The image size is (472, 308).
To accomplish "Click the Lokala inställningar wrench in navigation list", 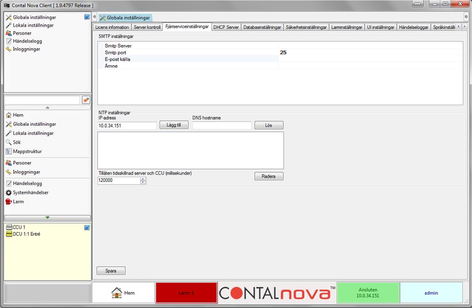I will [9, 133].
